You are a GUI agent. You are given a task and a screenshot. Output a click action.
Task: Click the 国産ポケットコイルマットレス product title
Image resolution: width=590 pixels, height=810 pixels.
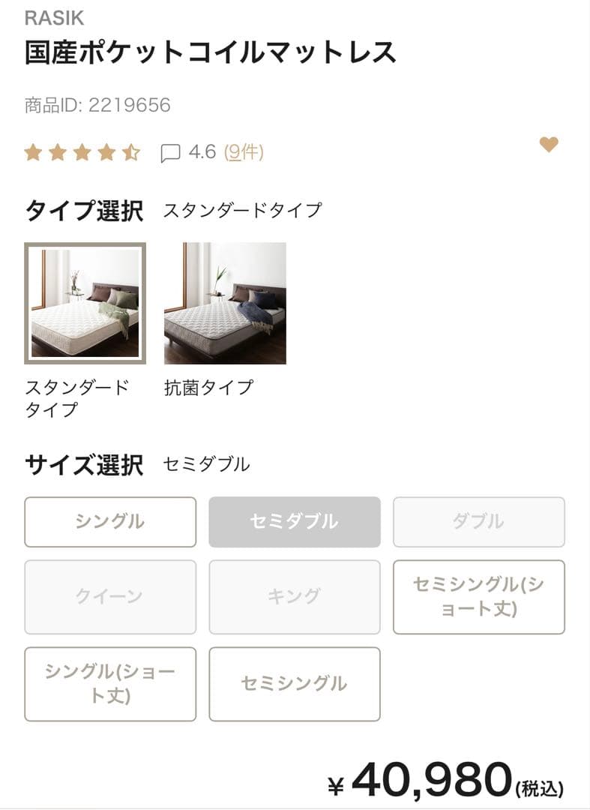coord(211,52)
